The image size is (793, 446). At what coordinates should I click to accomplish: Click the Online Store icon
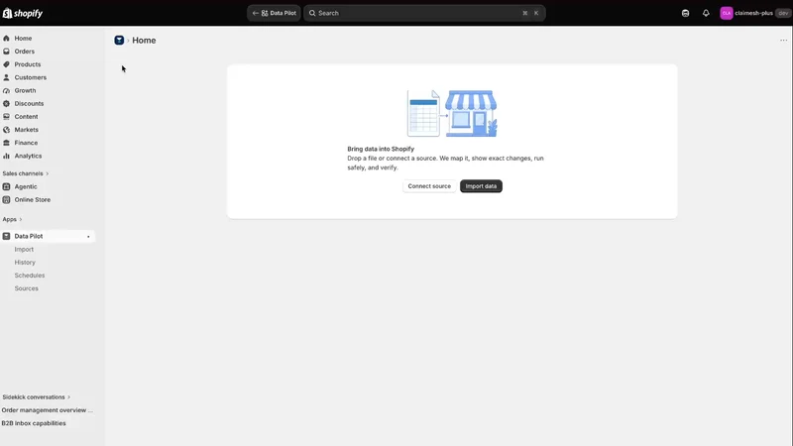6,200
